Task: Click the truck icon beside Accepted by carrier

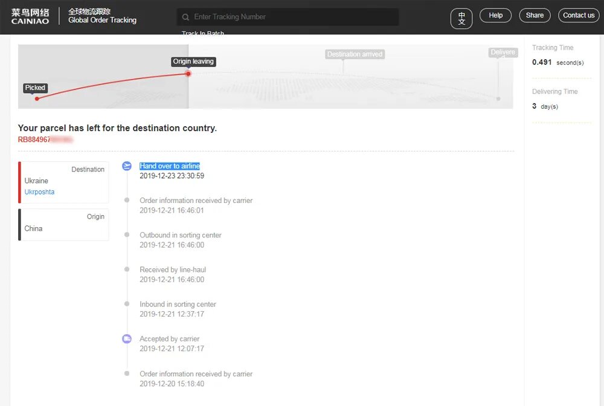Action: [x=127, y=339]
